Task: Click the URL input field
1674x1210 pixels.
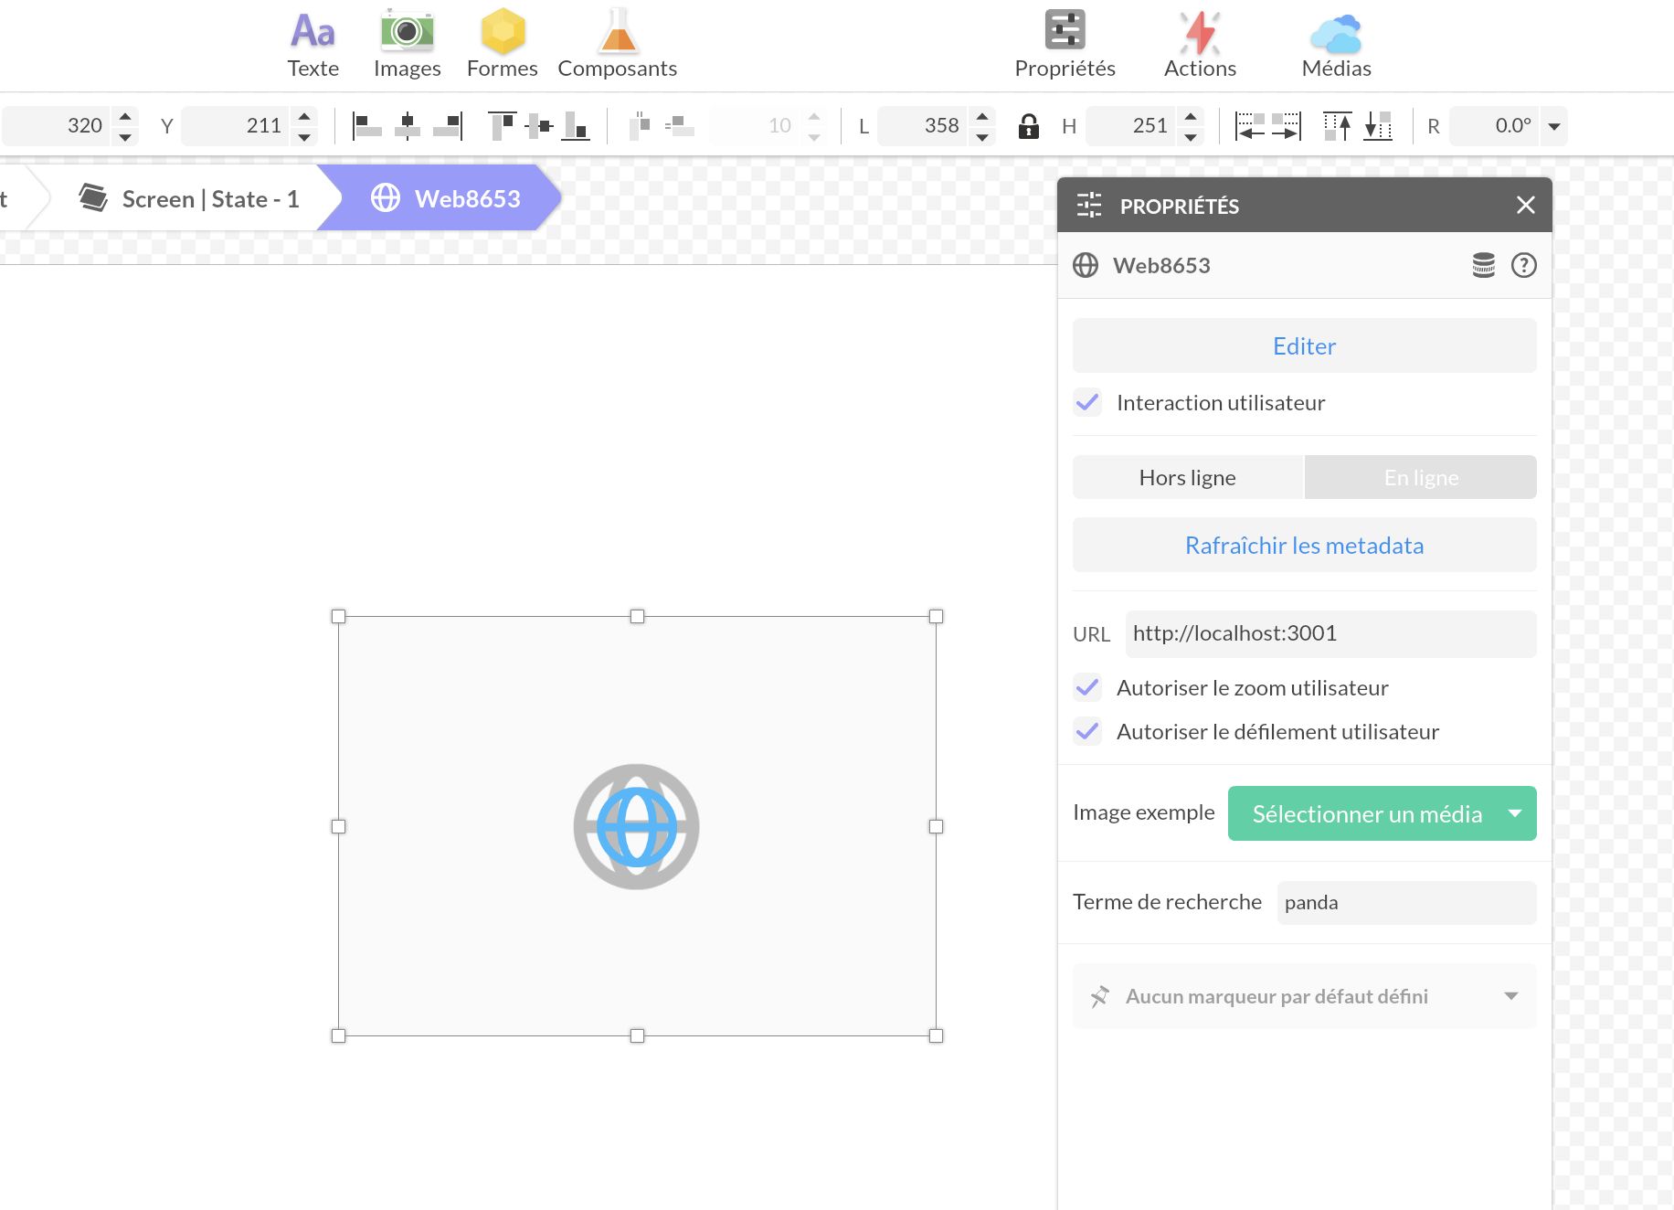Action: point(1330,633)
